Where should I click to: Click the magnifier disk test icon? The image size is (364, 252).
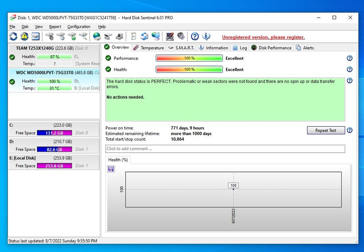[x=83, y=36]
